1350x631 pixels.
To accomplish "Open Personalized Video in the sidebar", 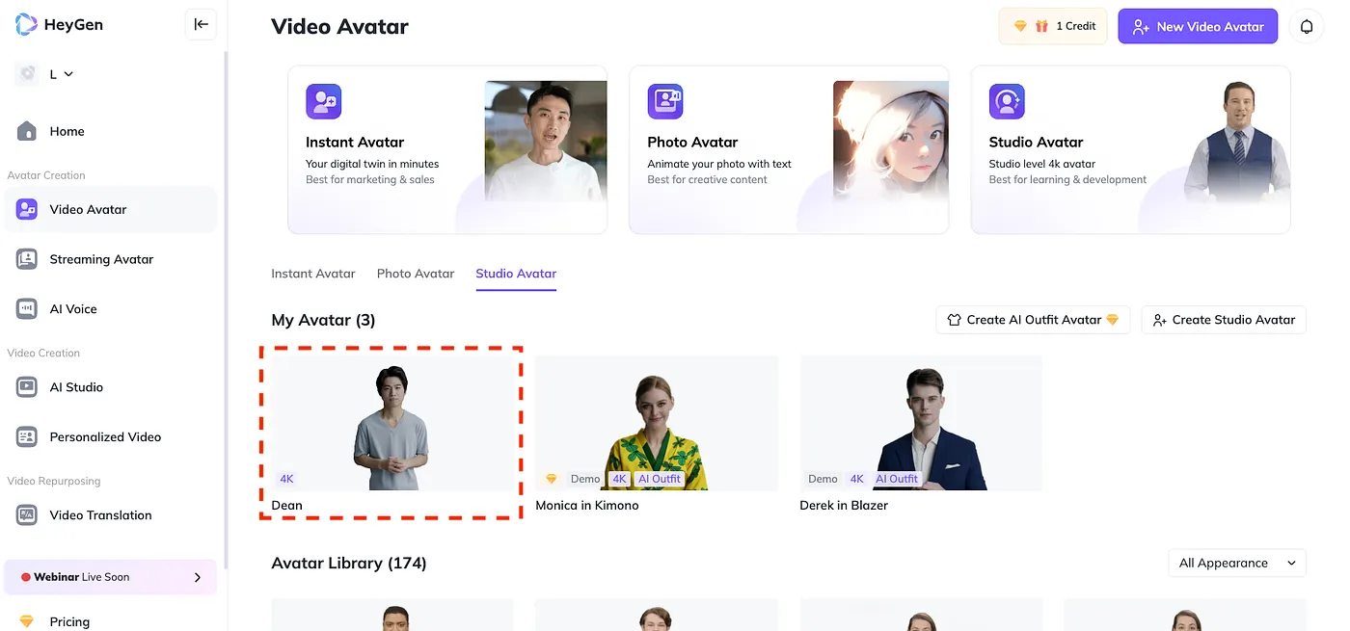I will [x=111, y=436].
